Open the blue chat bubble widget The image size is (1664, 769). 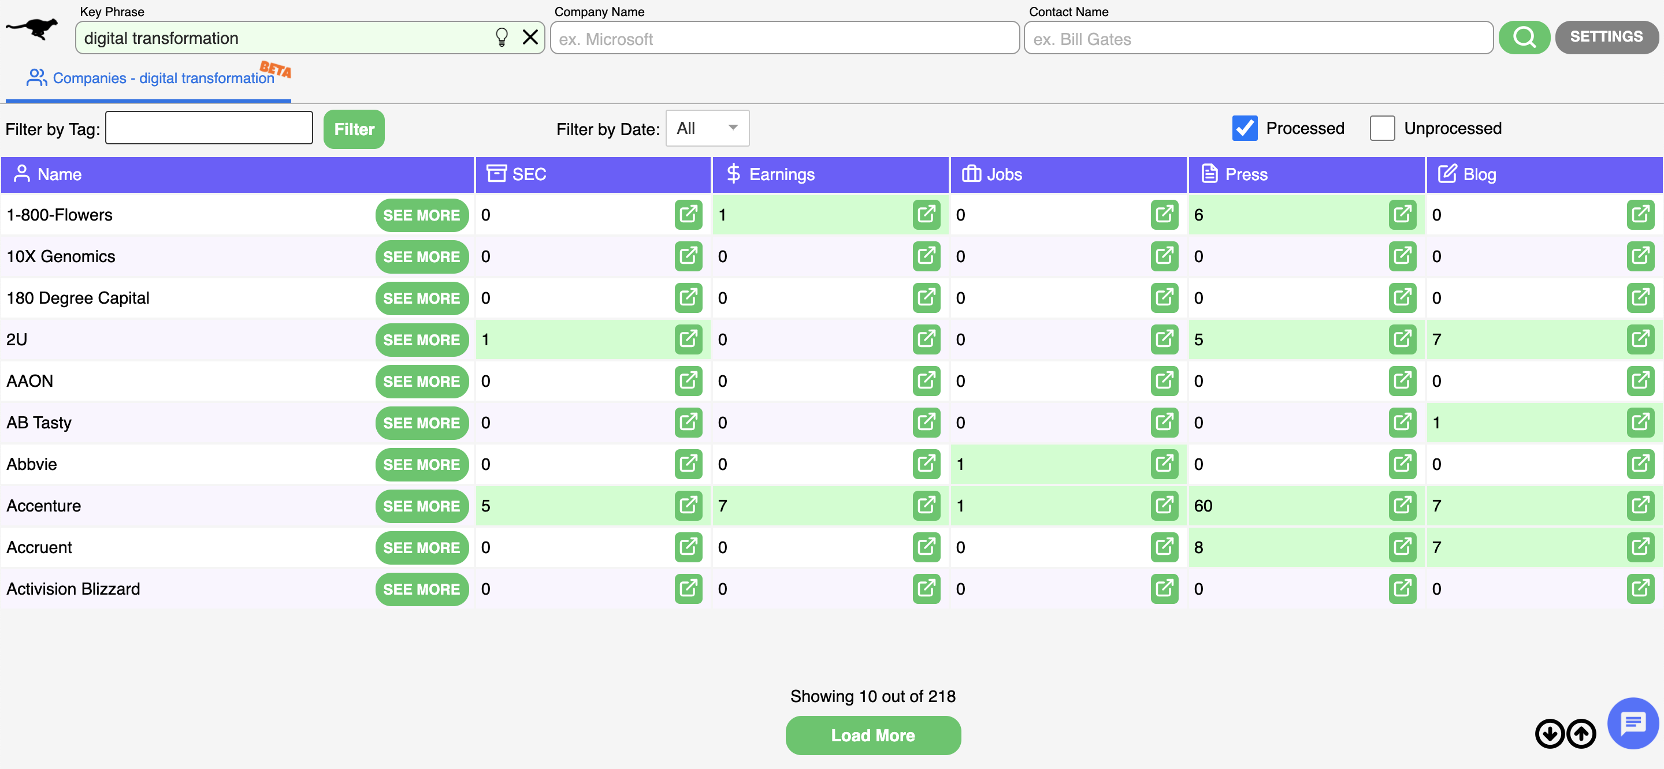tap(1632, 723)
